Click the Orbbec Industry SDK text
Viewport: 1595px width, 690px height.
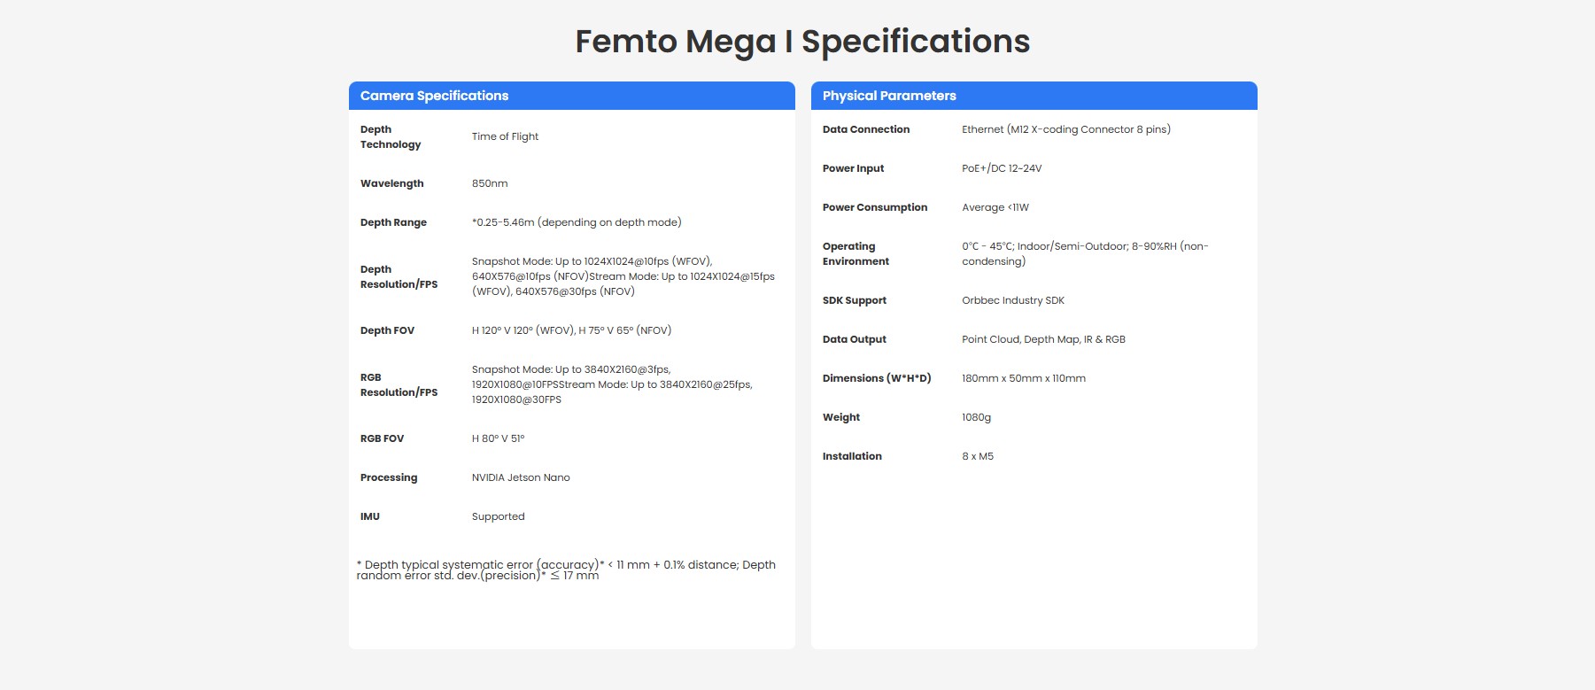pyautogui.click(x=1013, y=300)
